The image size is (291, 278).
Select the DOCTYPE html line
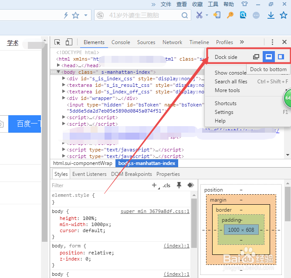point(78,52)
